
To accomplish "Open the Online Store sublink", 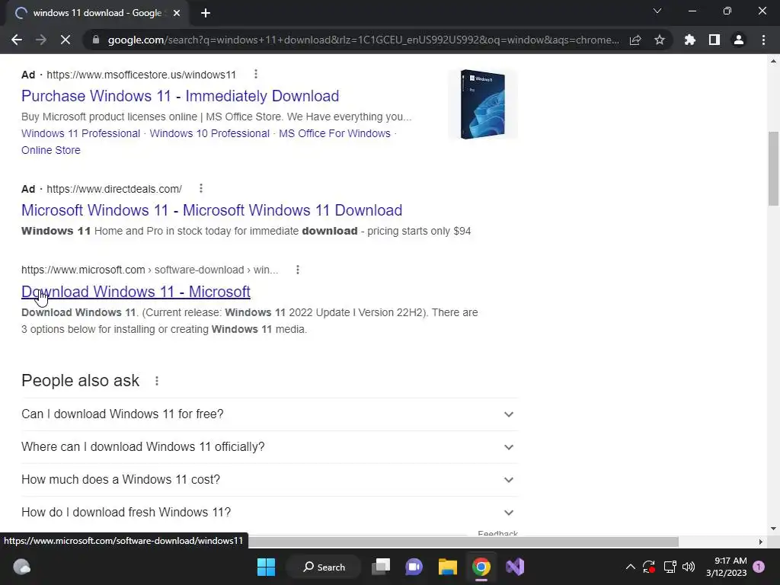I will (51, 150).
